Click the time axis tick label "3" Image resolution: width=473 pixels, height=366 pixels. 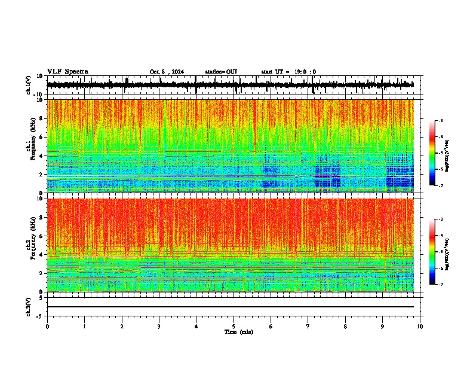pyautogui.click(x=159, y=327)
